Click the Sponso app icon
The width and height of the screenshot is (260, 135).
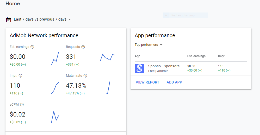coord(139,68)
